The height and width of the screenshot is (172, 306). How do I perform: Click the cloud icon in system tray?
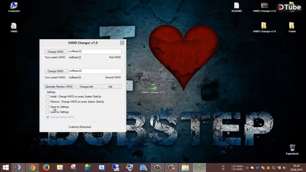pyautogui.click(x=252, y=168)
